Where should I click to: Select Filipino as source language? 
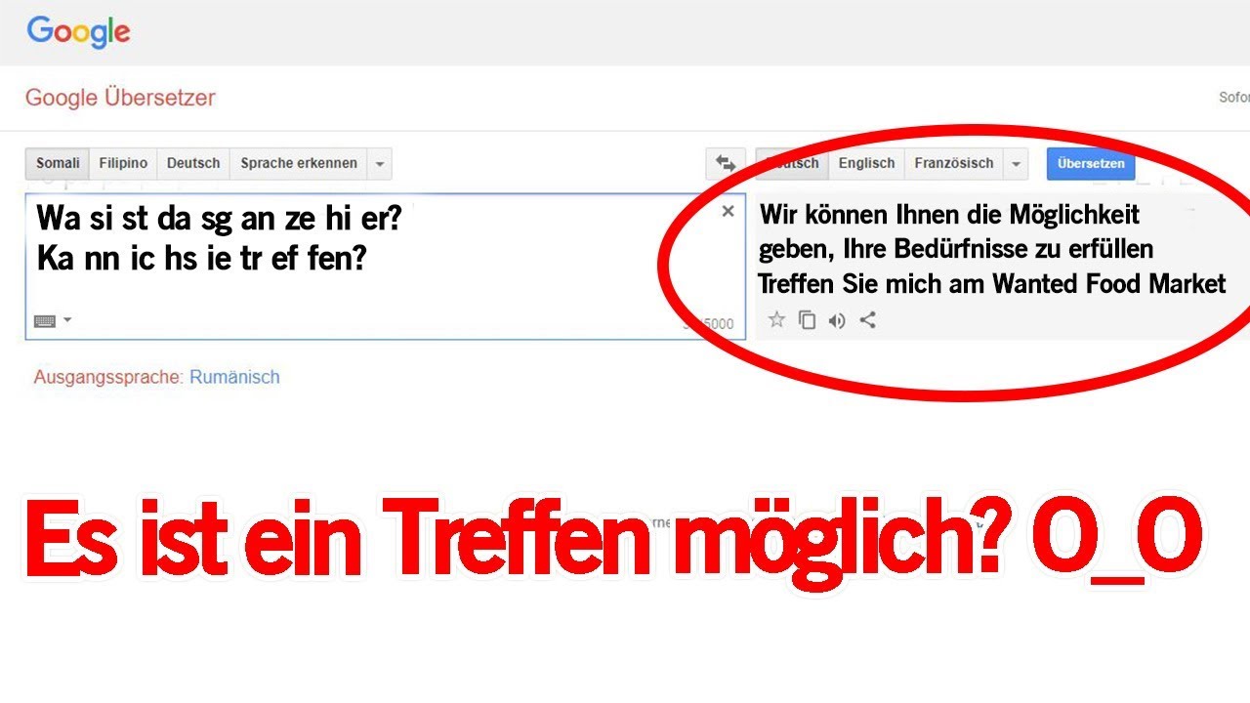123,163
